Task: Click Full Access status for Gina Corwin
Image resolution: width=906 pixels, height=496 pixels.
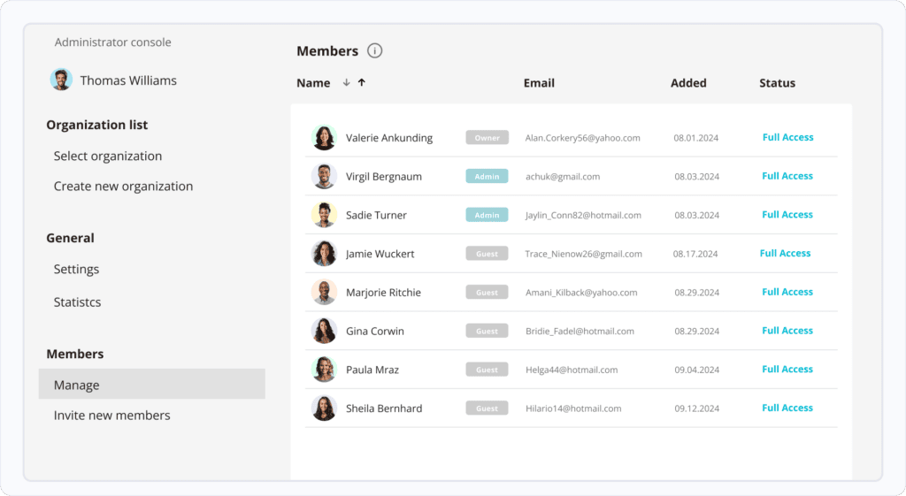Action: pos(787,331)
